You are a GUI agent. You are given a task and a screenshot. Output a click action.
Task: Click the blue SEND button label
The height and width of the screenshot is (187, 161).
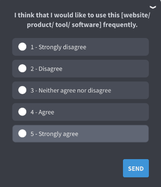[x=136, y=169]
